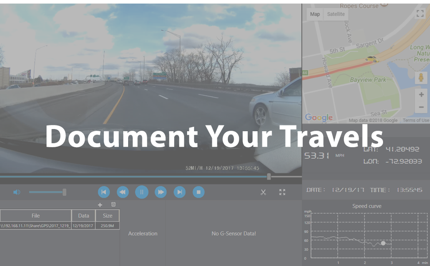Mute audio using the speaker icon
The width and height of the screenshot is (430, 266).
[17, 192]
